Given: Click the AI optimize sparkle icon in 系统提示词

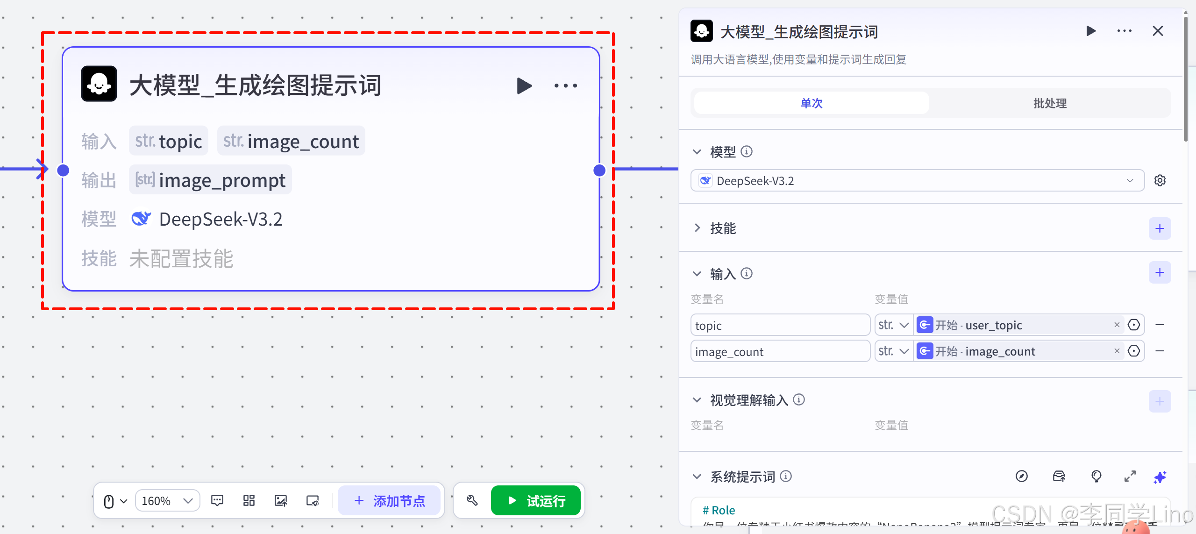Looking at the screenshot, I should [1160, 477].
